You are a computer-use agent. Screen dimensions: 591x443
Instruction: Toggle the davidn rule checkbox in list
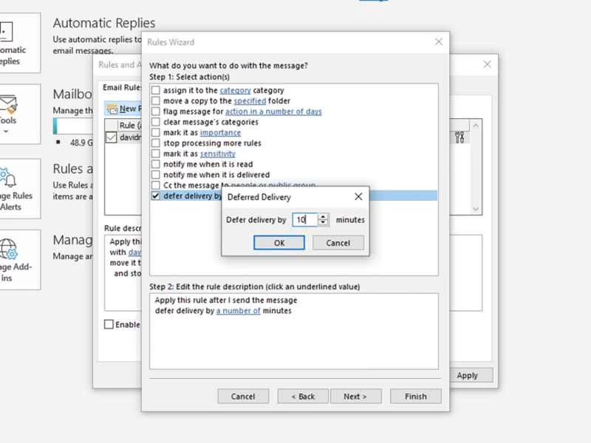click(111, 137)
